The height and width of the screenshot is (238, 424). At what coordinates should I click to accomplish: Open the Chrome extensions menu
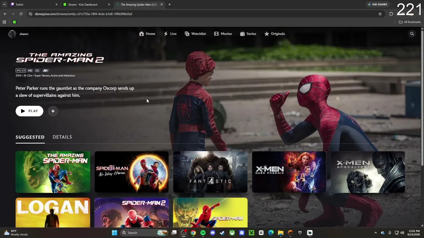(391, 14)
